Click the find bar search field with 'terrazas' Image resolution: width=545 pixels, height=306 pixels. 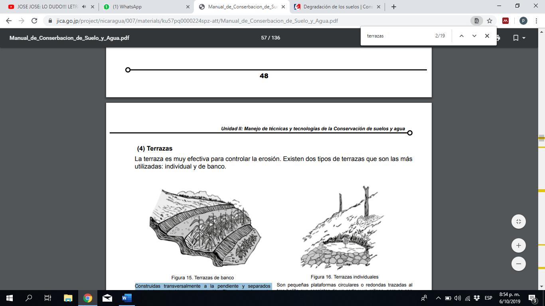click(x=399, y=36)
